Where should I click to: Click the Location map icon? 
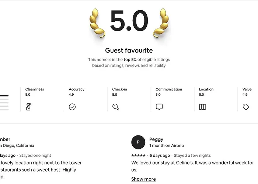tap(203, 107)
